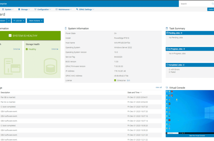The height and width of the screenshot is (141, 214).
Task: Click the No Pending Jobs text
Action: (176, 37)
